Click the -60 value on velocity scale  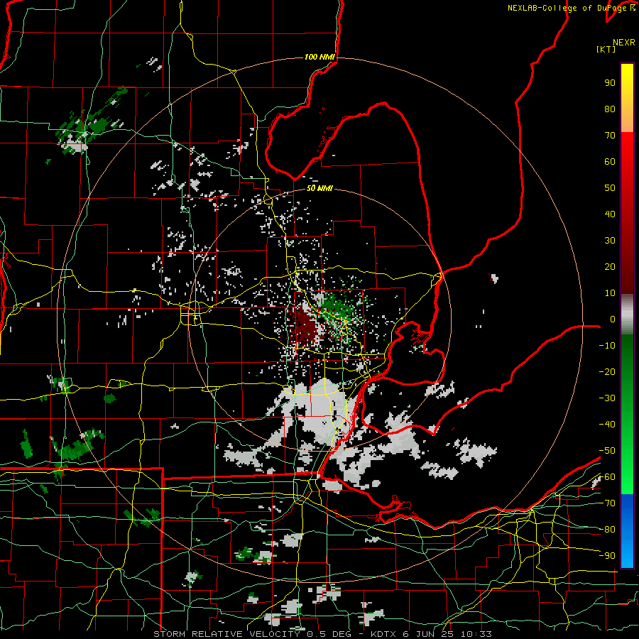(607, 477)
